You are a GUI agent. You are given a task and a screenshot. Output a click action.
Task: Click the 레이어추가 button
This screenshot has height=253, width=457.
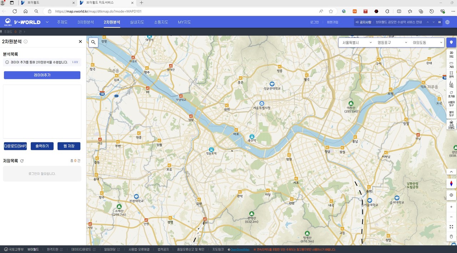pyautogui.click(x=42, y=75)
